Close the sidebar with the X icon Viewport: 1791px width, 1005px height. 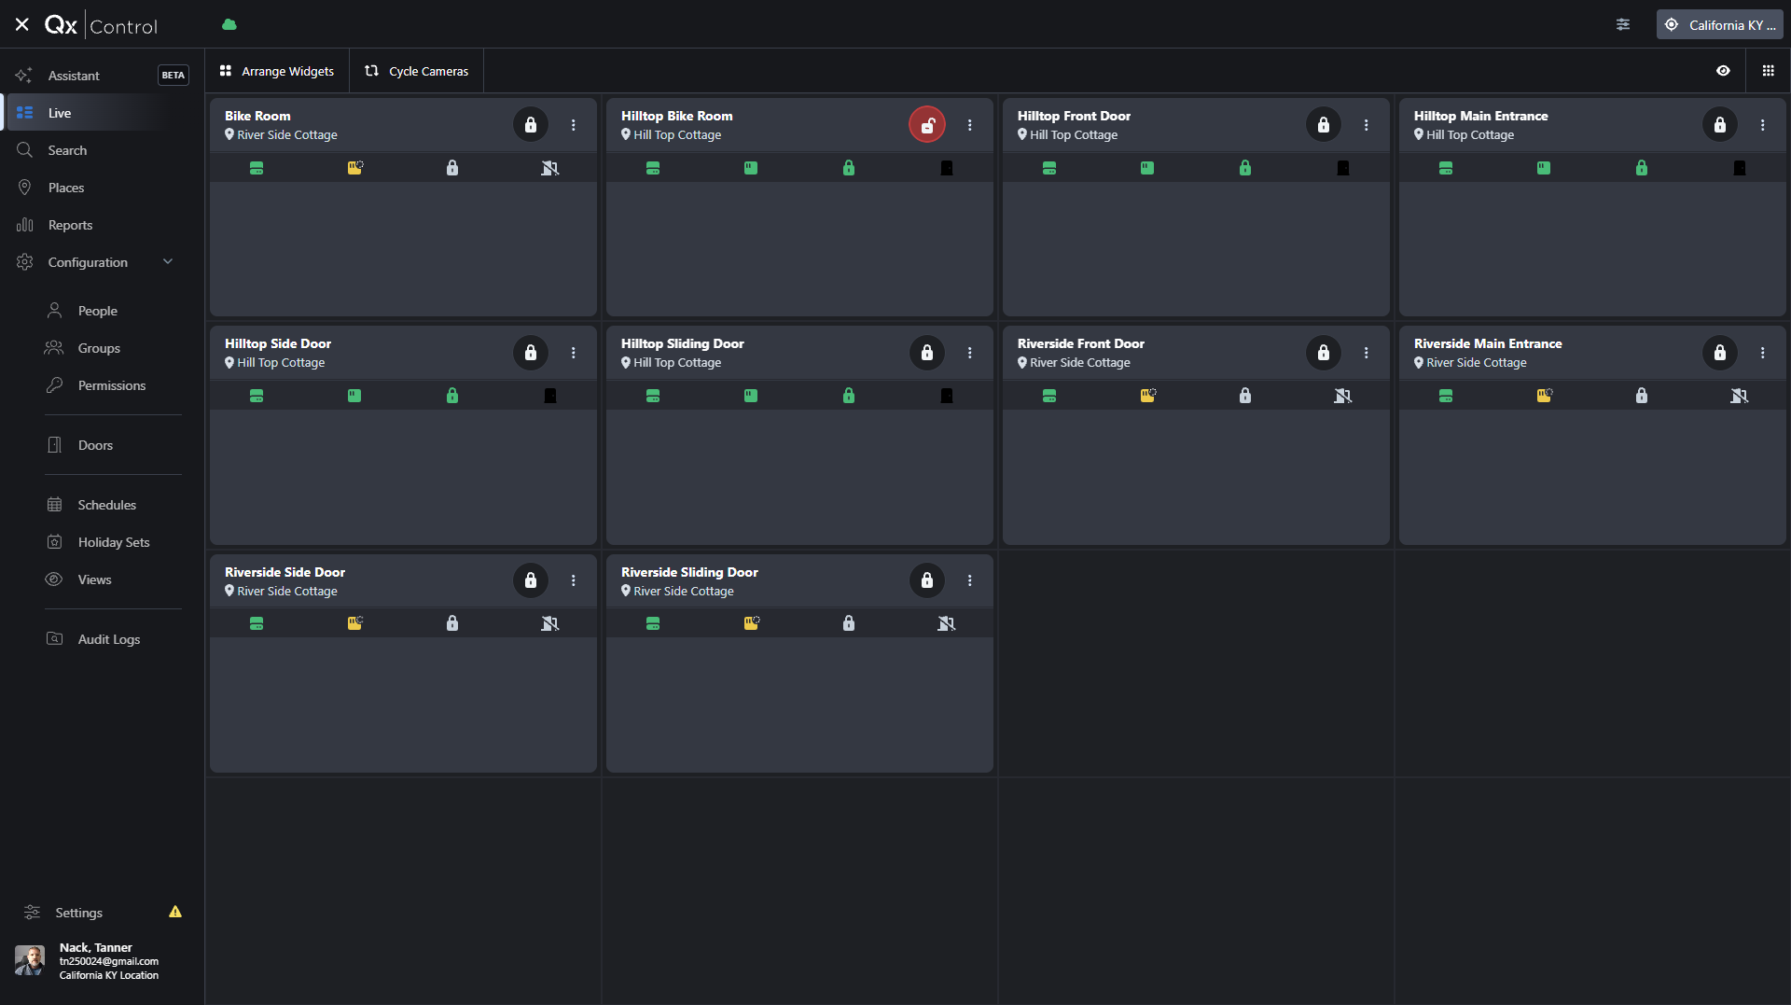click(x=22, y=25)
